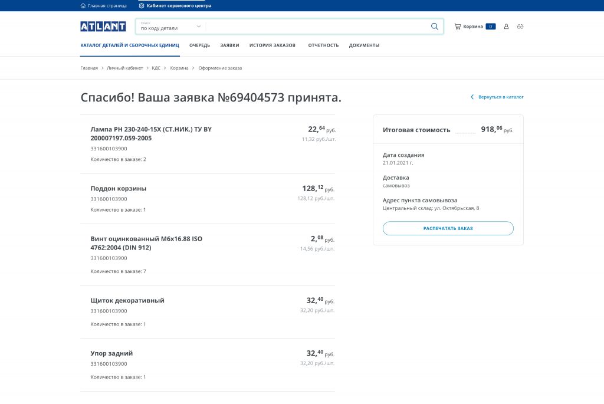Screen dimensions: 604x404
Task: Click the Личный кабинет breadcrumb link
Action: pyautogui.click(x=124, y=68)
